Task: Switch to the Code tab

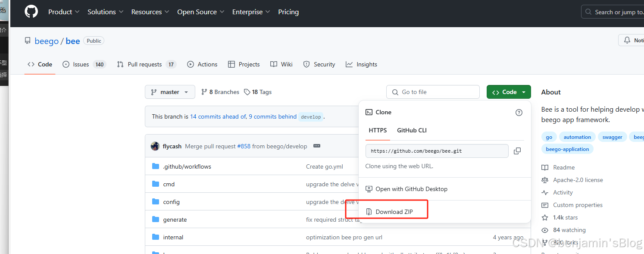Action: (x=40, y=64)
